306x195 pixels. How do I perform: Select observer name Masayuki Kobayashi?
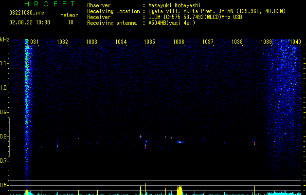point(175,5)
